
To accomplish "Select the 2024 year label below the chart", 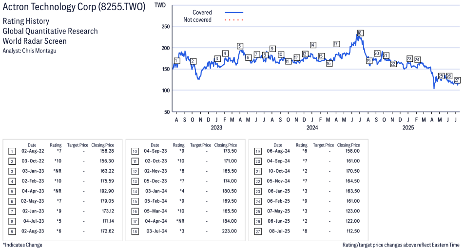I will 312,127.
